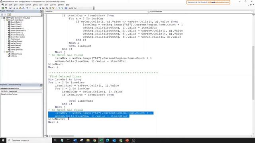Open the Insert UserForm dropdown arrow
The height and width of the screenshot is (143, 255).
8,8
